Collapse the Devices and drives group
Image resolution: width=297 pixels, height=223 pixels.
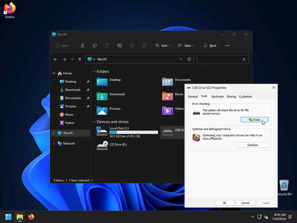94,122
